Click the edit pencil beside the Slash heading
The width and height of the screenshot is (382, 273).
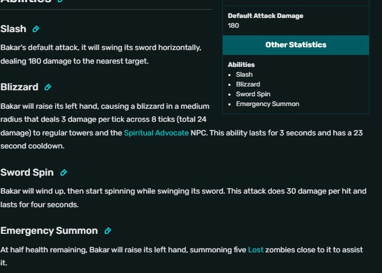[36, 29]
